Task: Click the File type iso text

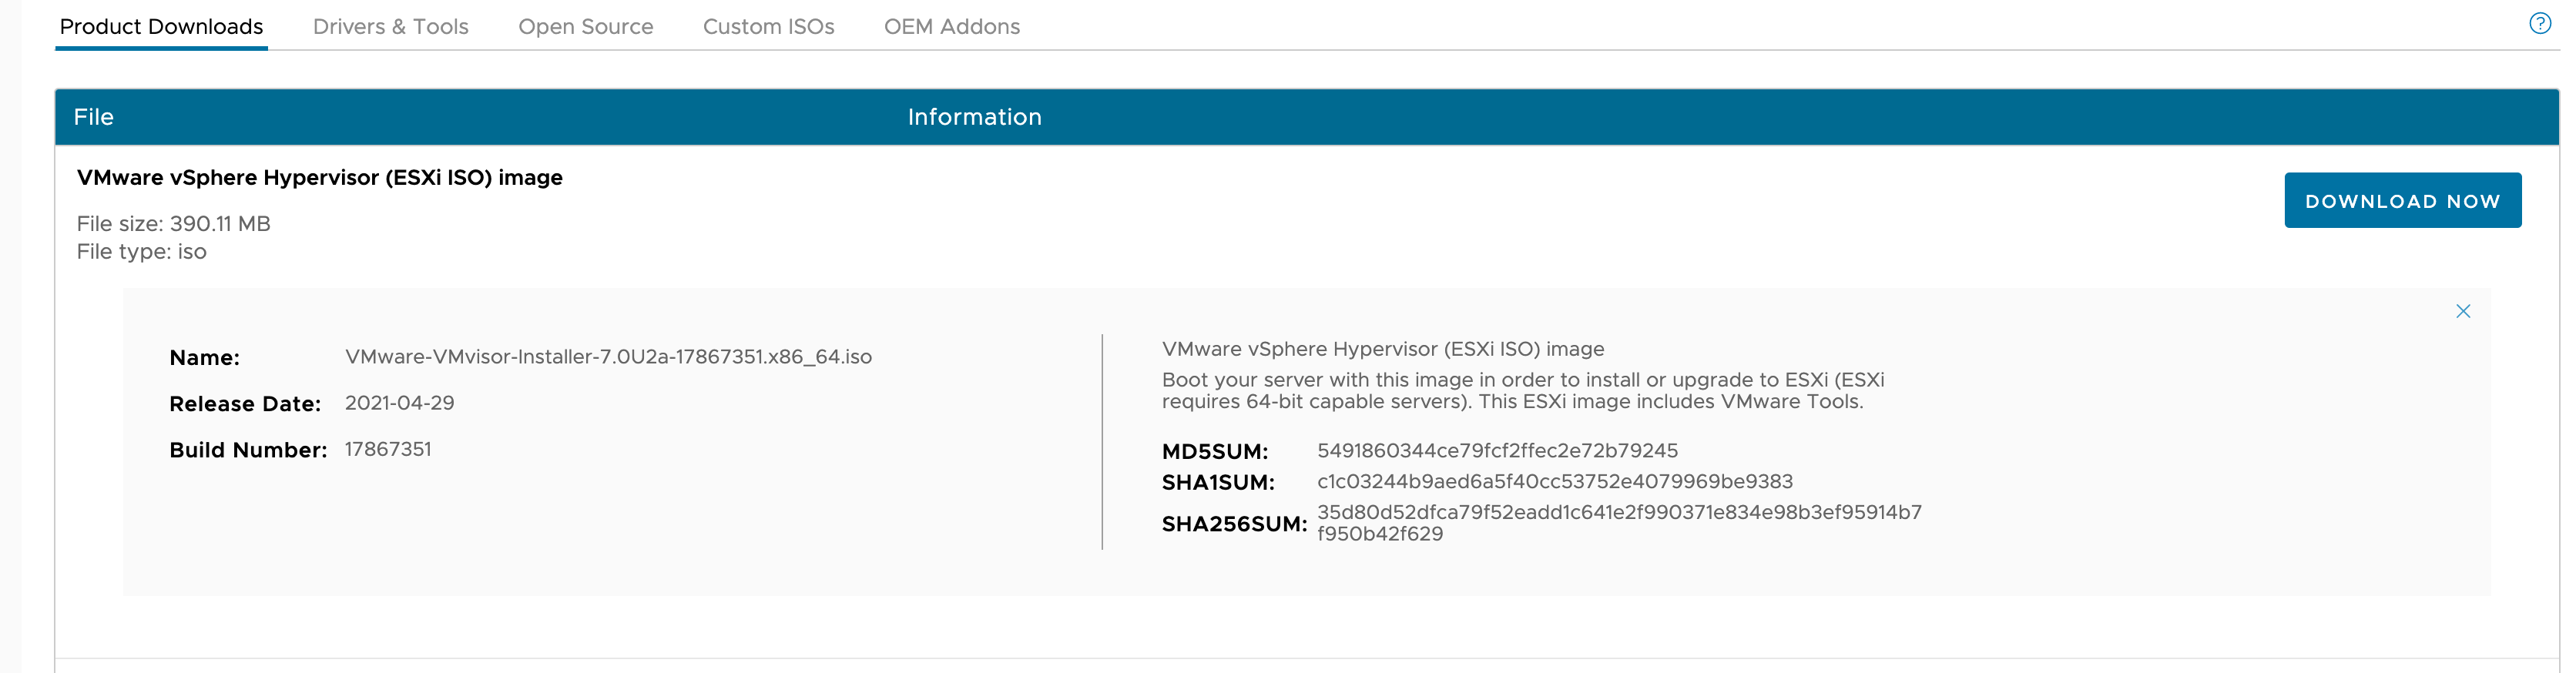Action: point(141,252)
